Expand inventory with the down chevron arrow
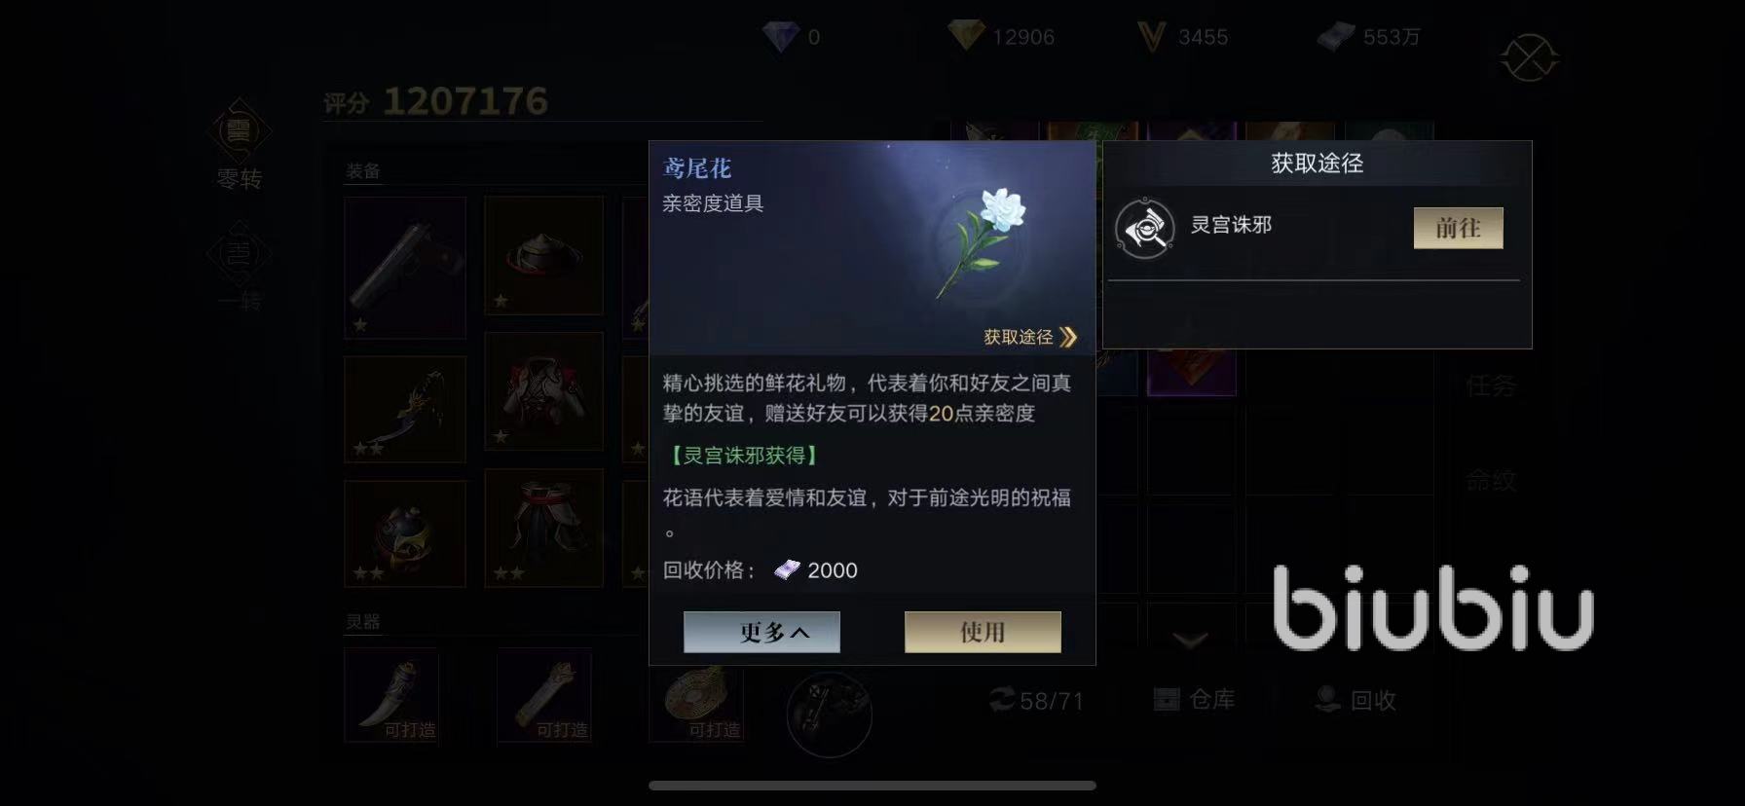1745x806 pixels. 1190,640
